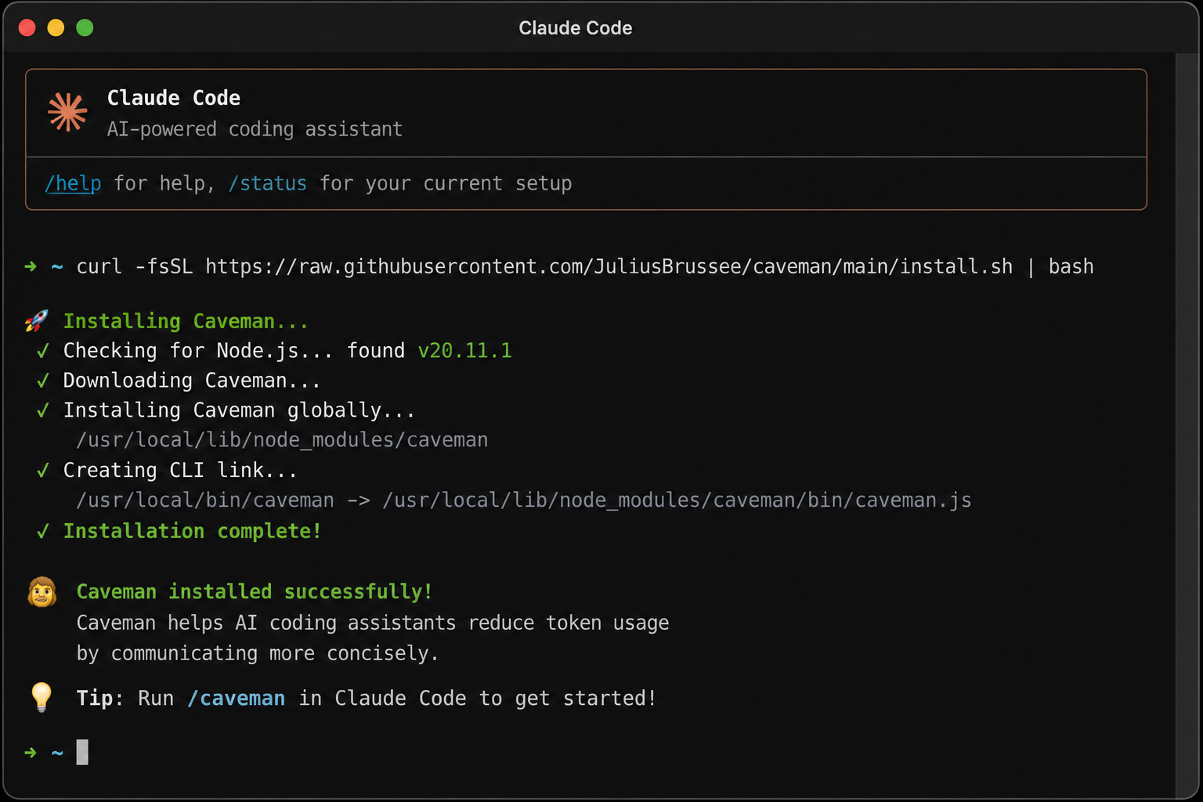Image resolution: width=1203 pixels, height=802 pixels.
Task: Click the terminal cursor block at the prompt
Action: 82,752
